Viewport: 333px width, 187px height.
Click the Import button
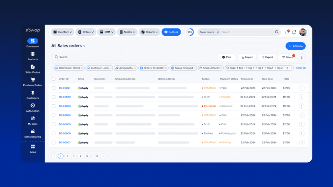click(x=247, y=57)
